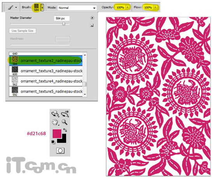Click brush list scrollbar down arrow
Image resolution: width=214 pixels, height=180 pixels.
pos(85,94)
